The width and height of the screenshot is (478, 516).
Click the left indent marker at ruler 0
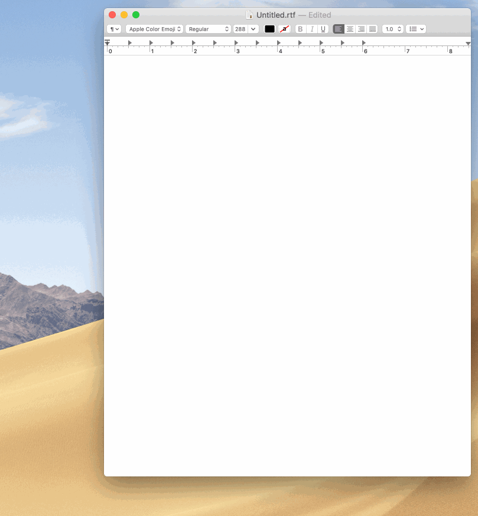pyautogui.click(x=107, y=43)
